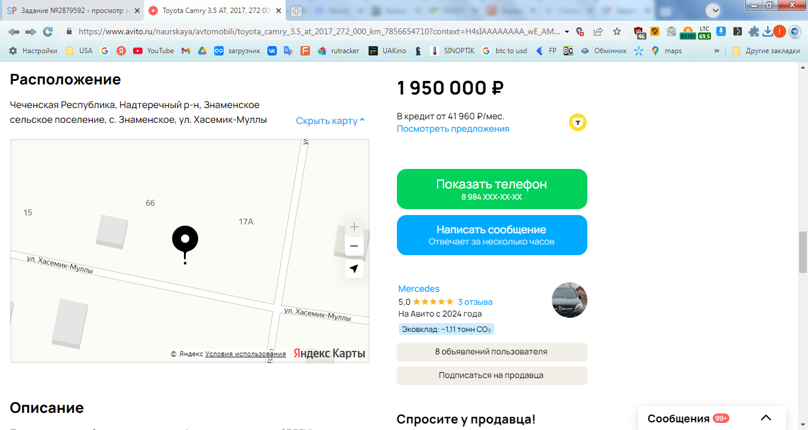Collapse map with Скрыть карту
Screen dimensions: 808x430
pyautogui.click(x=331, y=120)
